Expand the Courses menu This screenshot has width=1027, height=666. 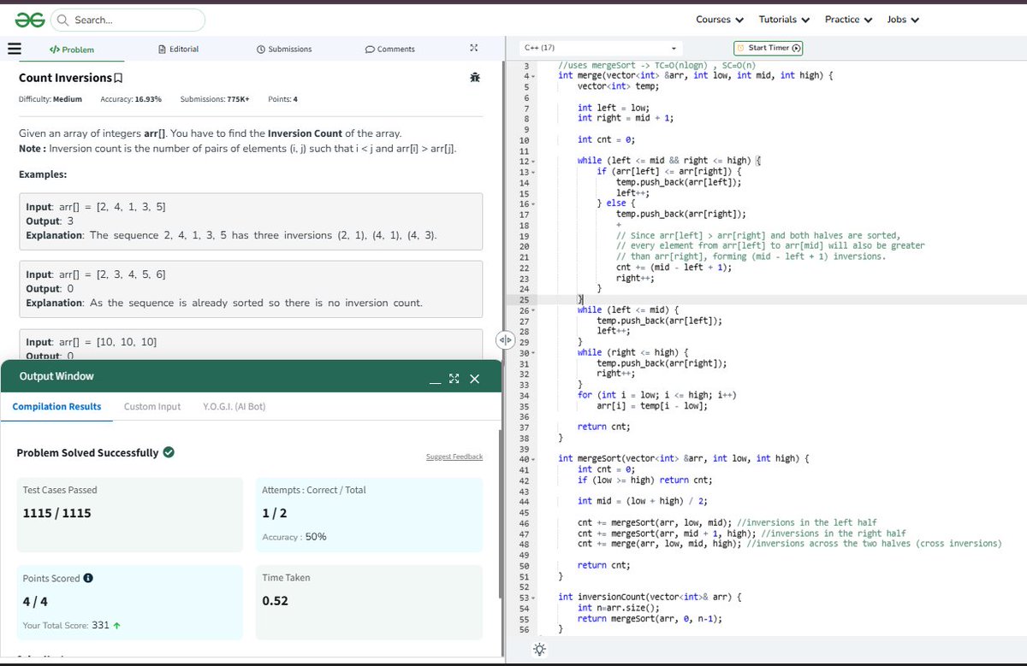pos(720,20)
